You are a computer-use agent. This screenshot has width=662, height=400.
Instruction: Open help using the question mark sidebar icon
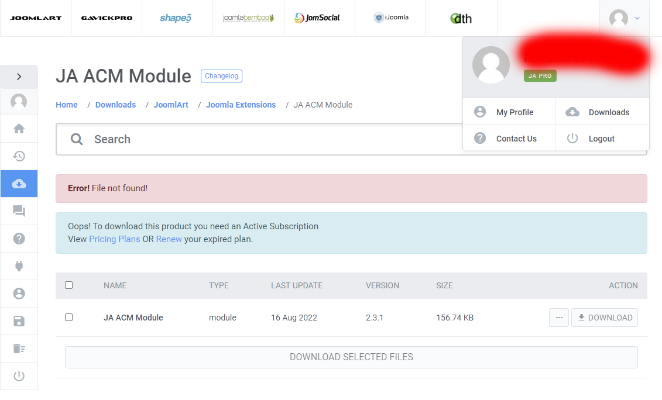(19, 239)
